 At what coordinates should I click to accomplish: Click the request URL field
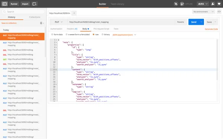(121, 22)
